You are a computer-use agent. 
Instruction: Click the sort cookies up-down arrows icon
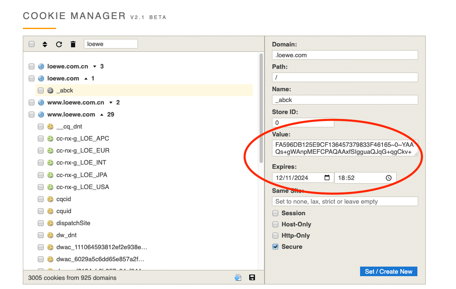[x=45, y=44]
